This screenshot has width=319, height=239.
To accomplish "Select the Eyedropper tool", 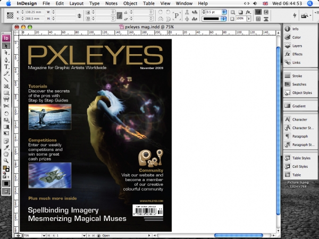I will coord(6,148).
